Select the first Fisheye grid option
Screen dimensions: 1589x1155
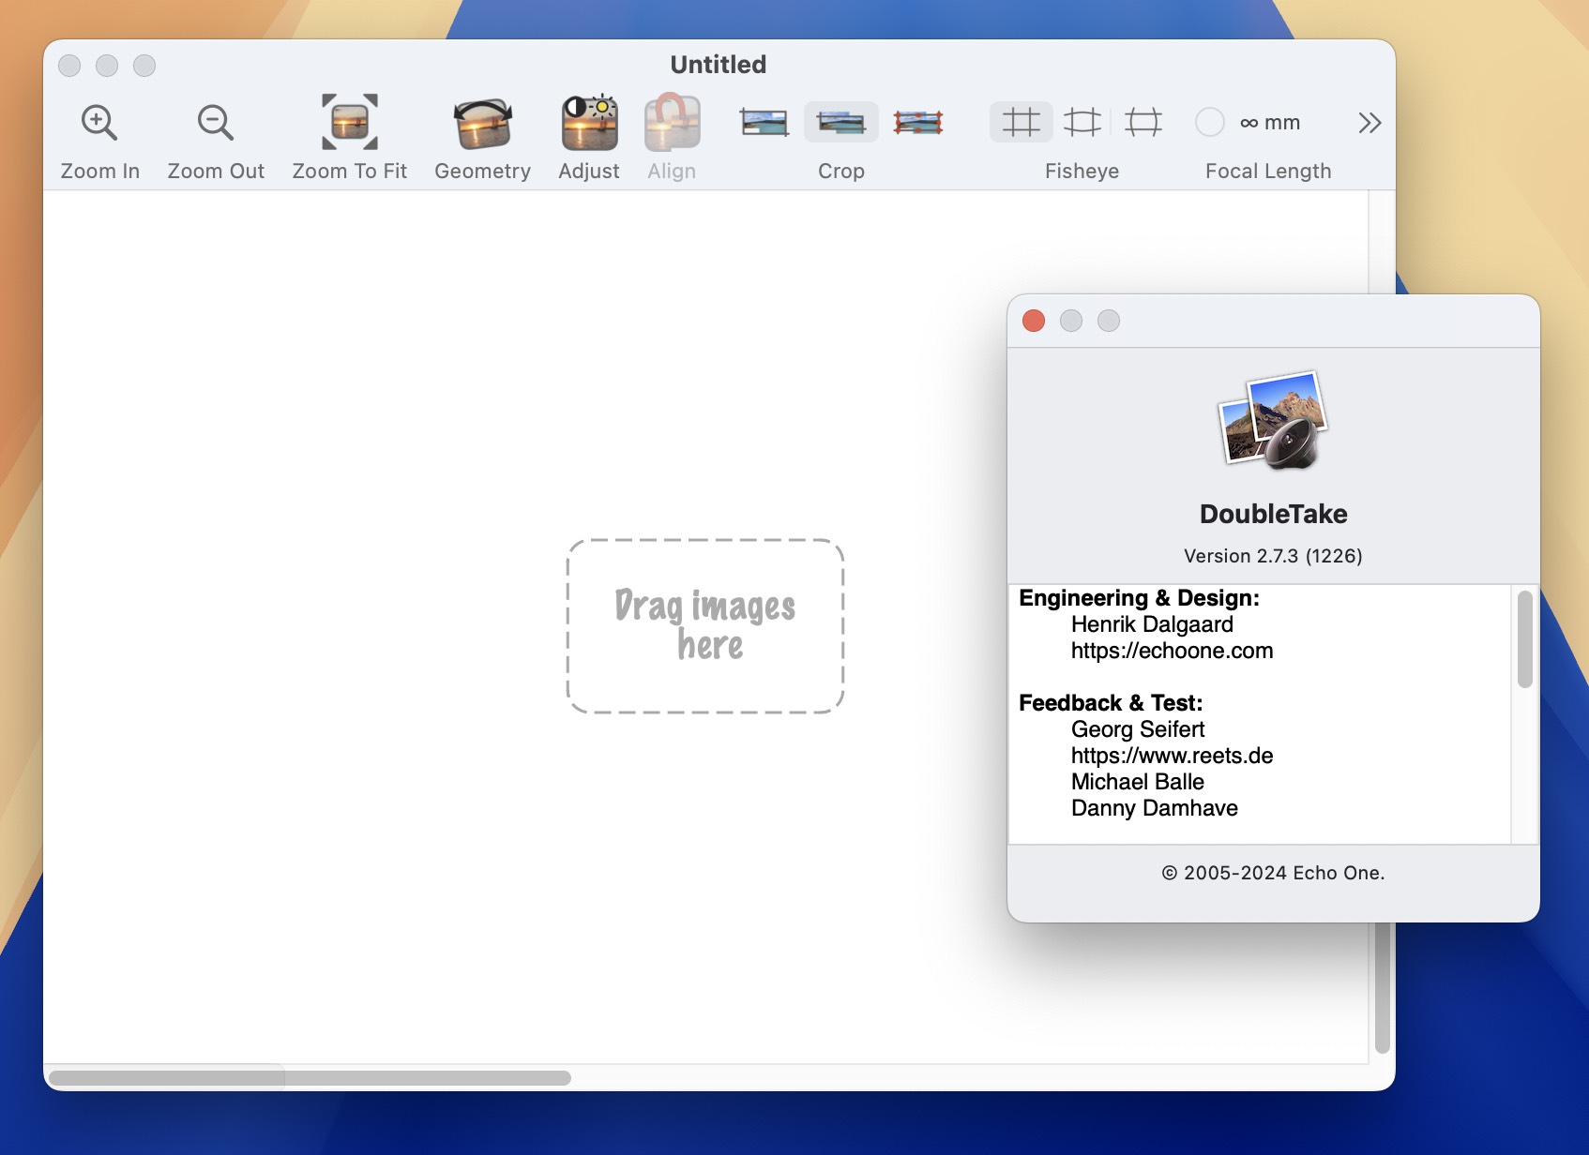point(1021,123)
